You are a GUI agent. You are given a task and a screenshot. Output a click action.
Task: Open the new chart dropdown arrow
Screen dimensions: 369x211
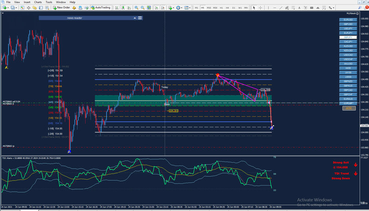(7, 8)
